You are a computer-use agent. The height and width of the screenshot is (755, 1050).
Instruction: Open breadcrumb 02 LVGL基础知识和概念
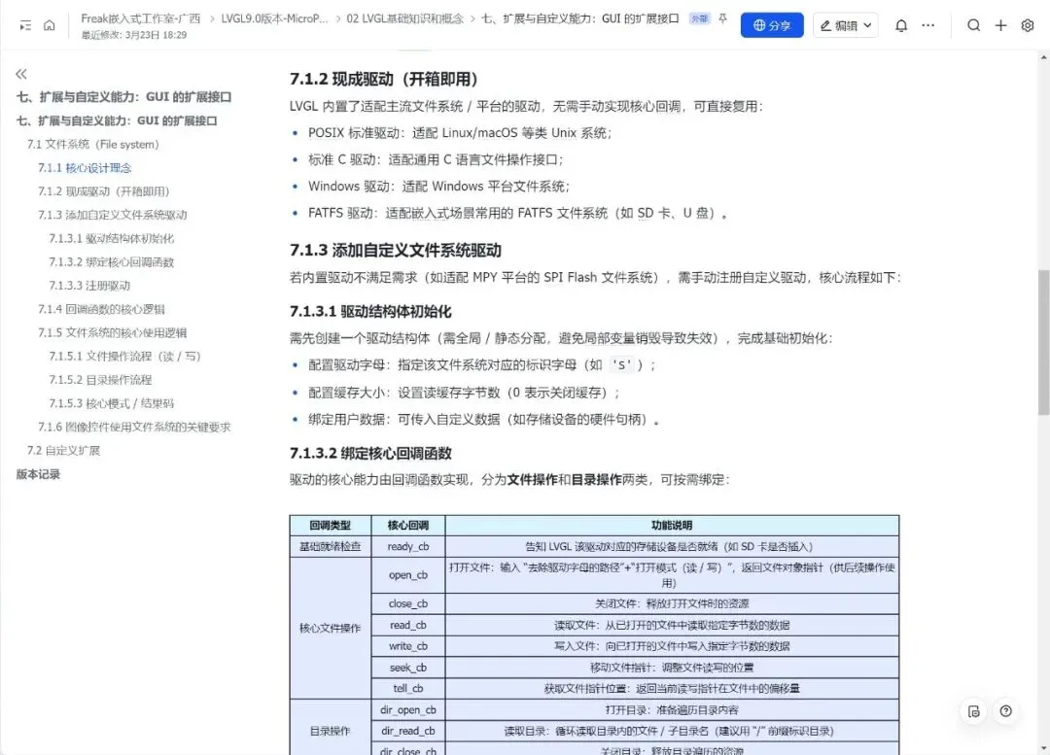click(x=405, y=18)
